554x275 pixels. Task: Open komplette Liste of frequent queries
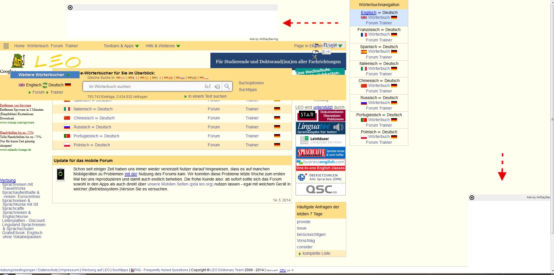(316, 253)
